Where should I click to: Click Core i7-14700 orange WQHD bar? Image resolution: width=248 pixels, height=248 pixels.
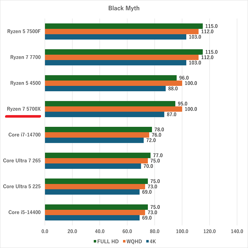pos(97,135)
